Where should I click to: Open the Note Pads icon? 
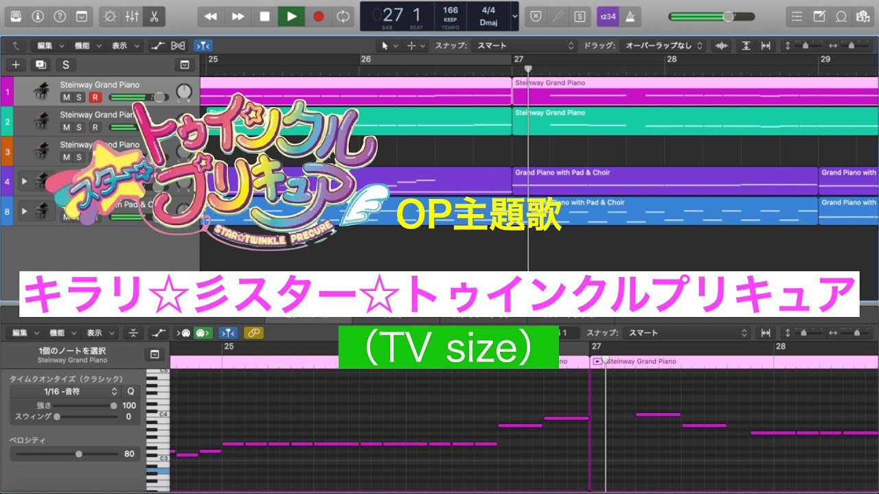(x=819, y=16)
